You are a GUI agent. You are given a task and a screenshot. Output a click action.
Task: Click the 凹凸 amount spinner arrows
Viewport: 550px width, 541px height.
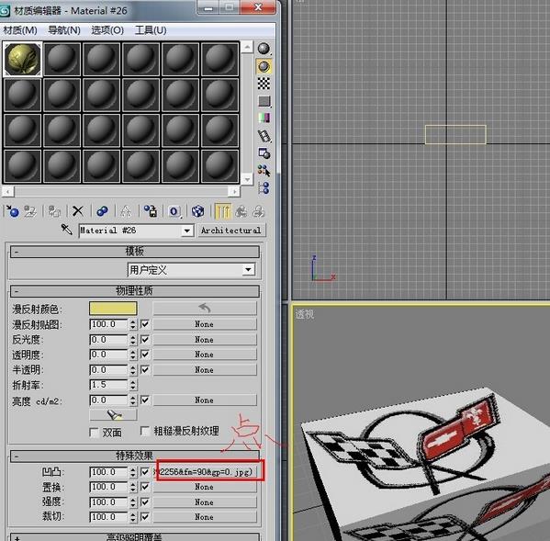point(132,472)
